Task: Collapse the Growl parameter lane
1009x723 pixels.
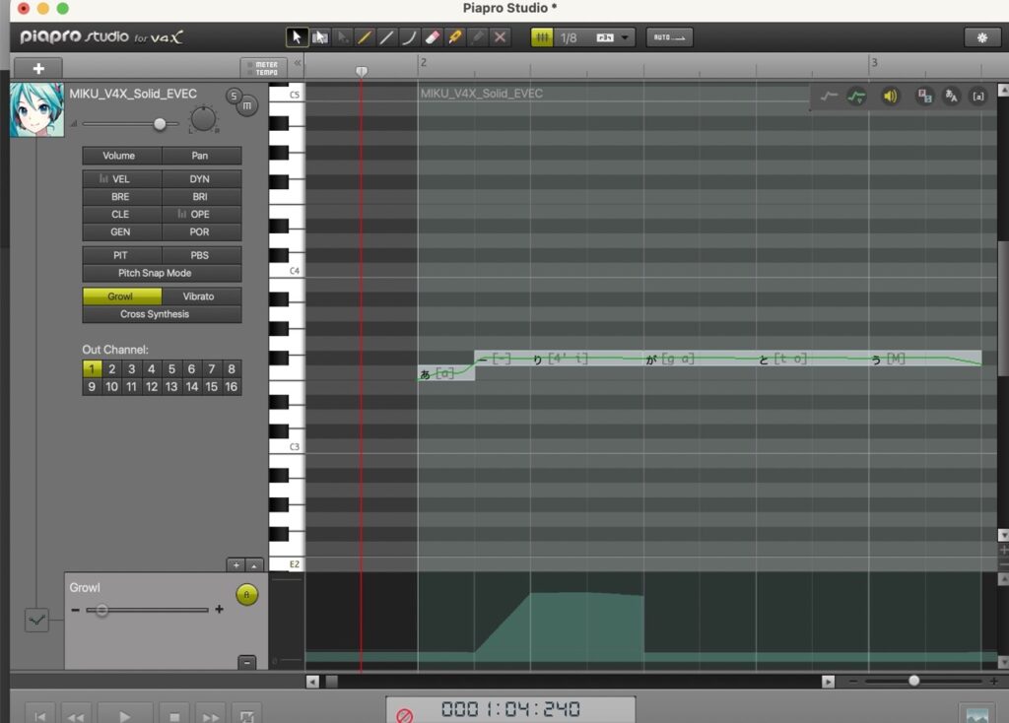Action: point(246,662)
